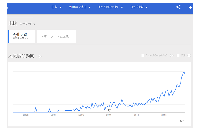Open the キーワード comparison dropdown
Viewport: 201px width, 137px height.
(x=27, y=24)
